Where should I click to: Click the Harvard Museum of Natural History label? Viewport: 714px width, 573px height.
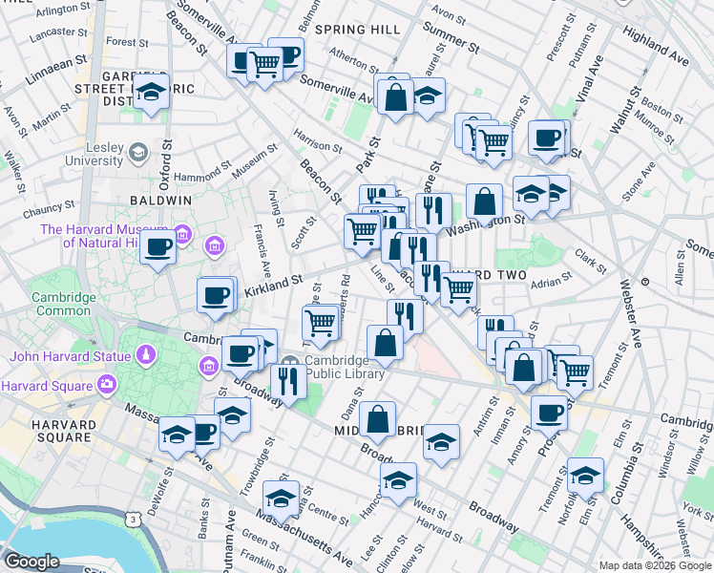104,236
